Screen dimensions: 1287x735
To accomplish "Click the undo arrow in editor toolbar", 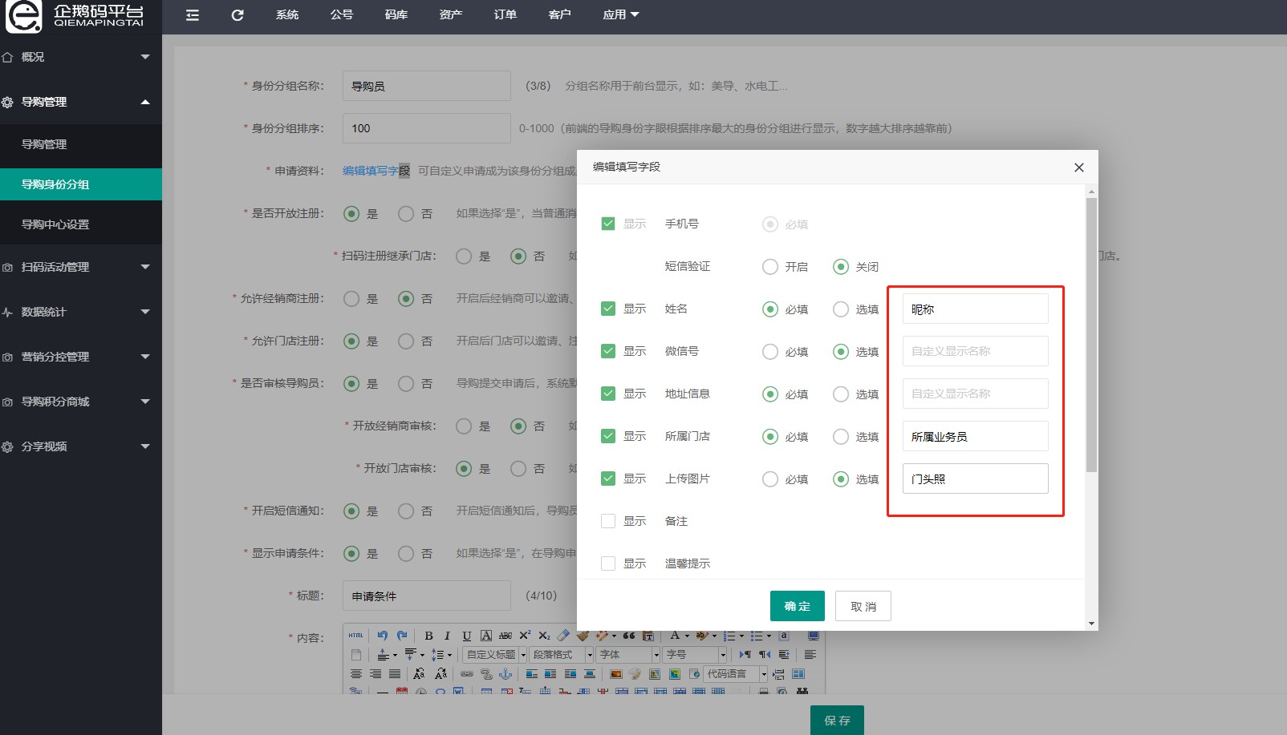I will pos(382,636).
